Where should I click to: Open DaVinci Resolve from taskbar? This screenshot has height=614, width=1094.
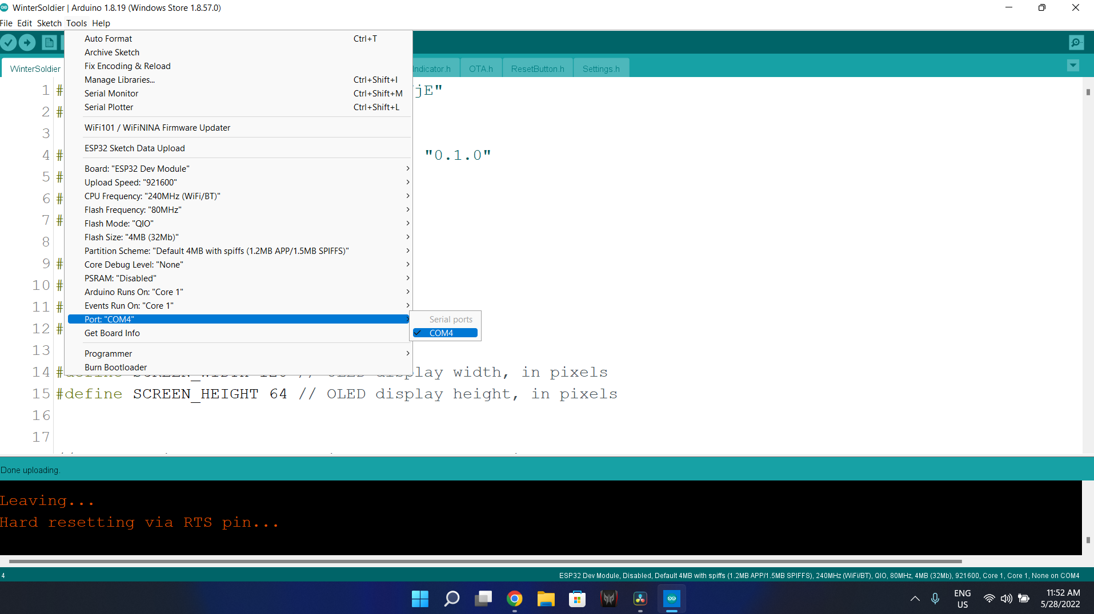pos(640,599)
